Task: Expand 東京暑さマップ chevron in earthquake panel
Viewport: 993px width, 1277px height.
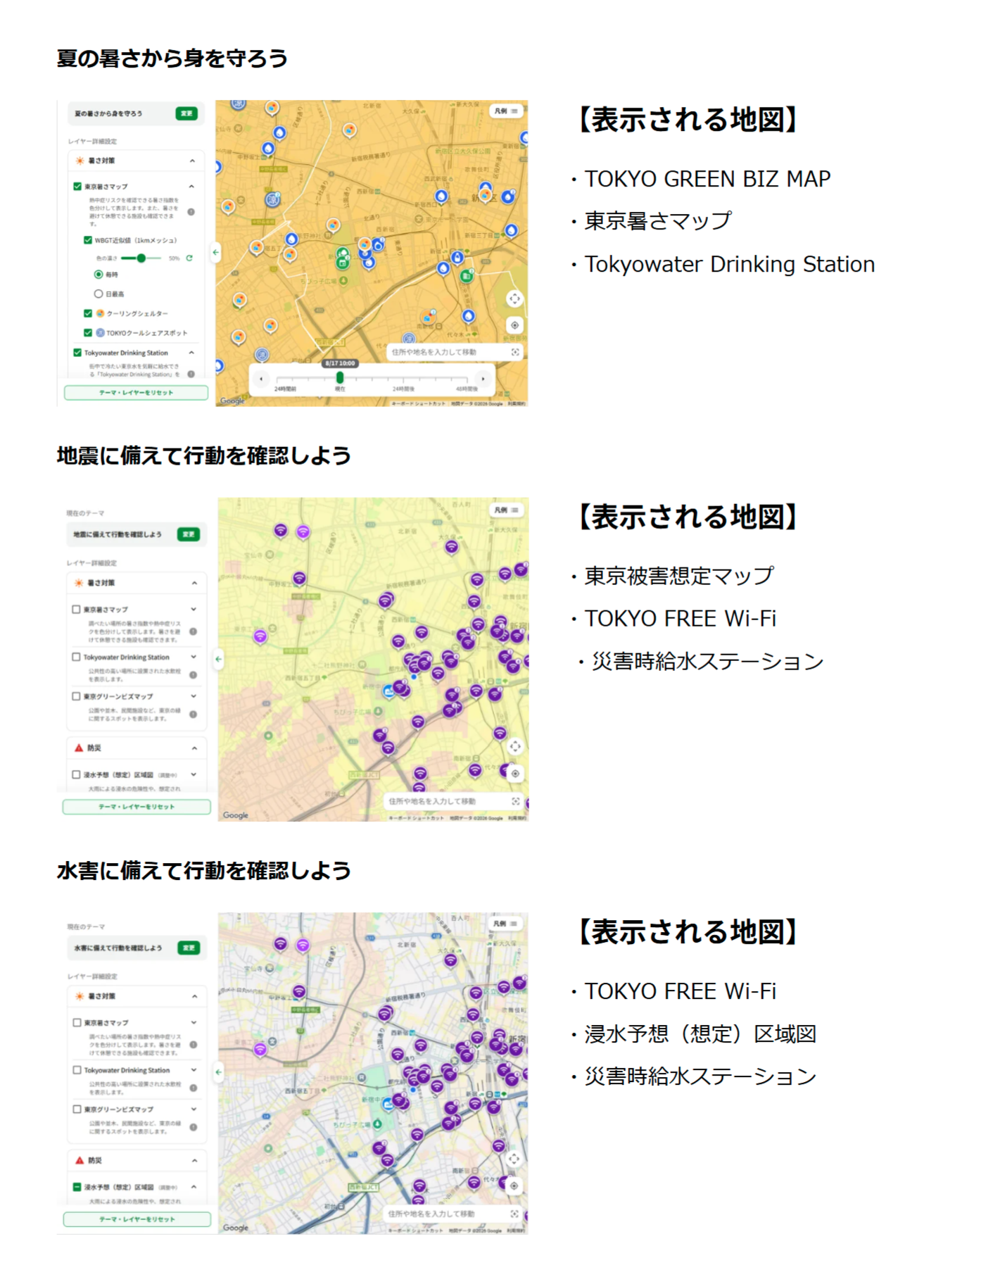Action: (194, 609)
